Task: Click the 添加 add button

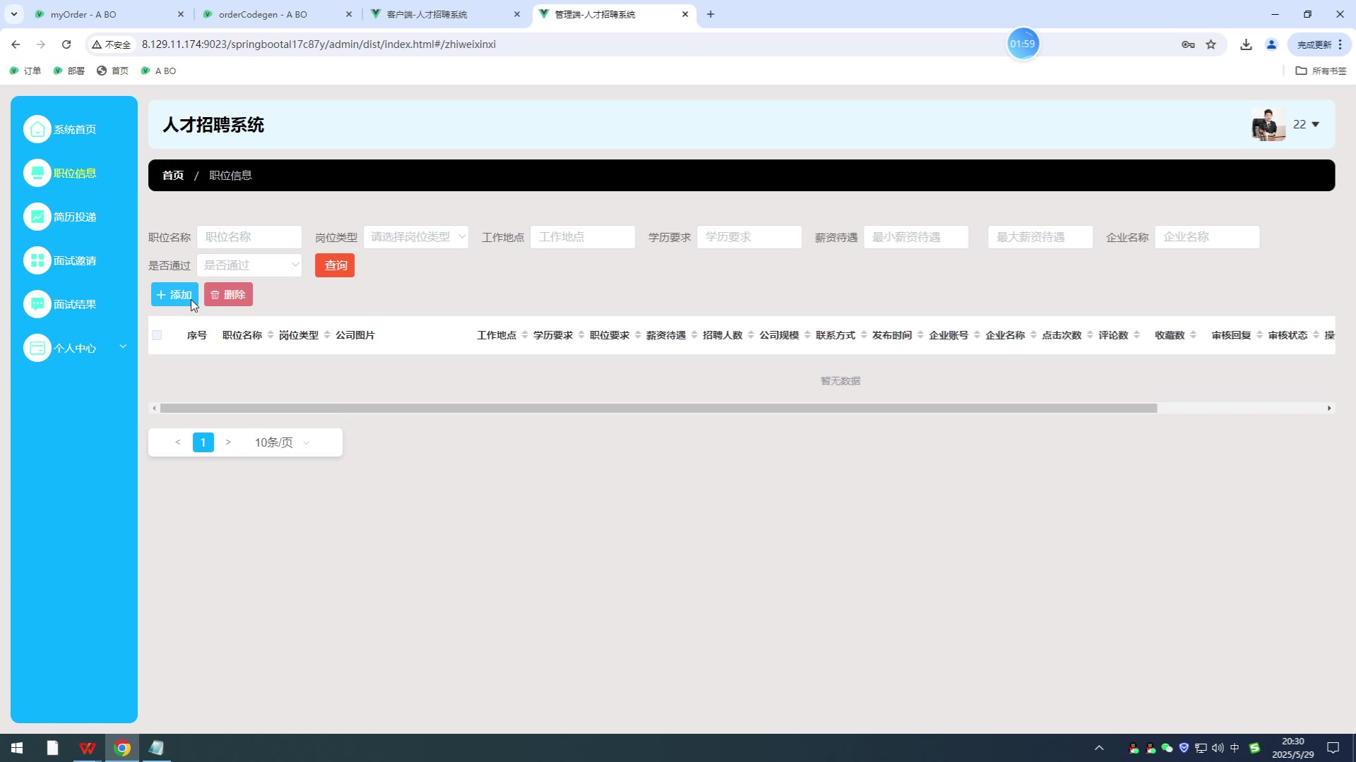Action: tap(174, 294)
